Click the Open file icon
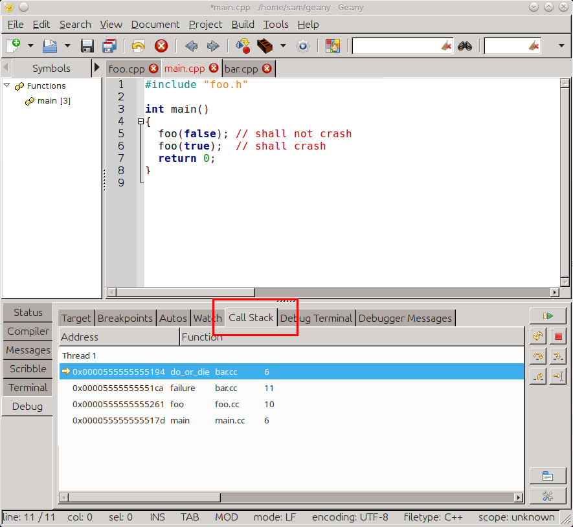 click(50, 46)
